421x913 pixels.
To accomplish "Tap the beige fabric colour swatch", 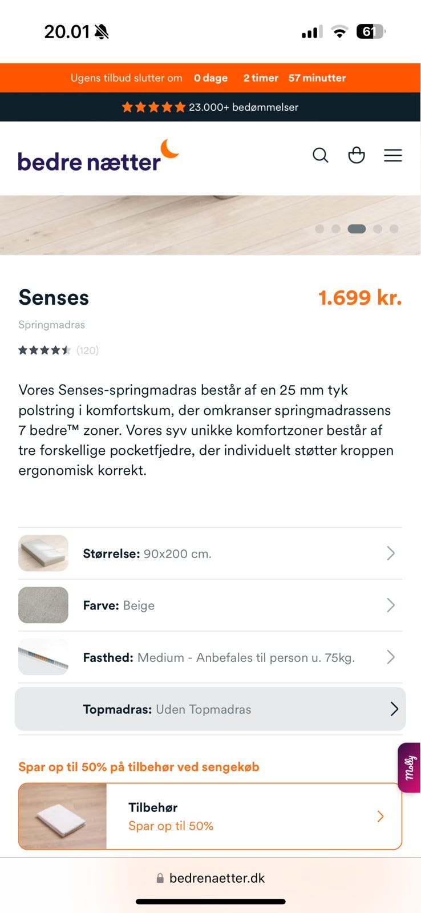I will pyautogui.click(x=43, y=605).
